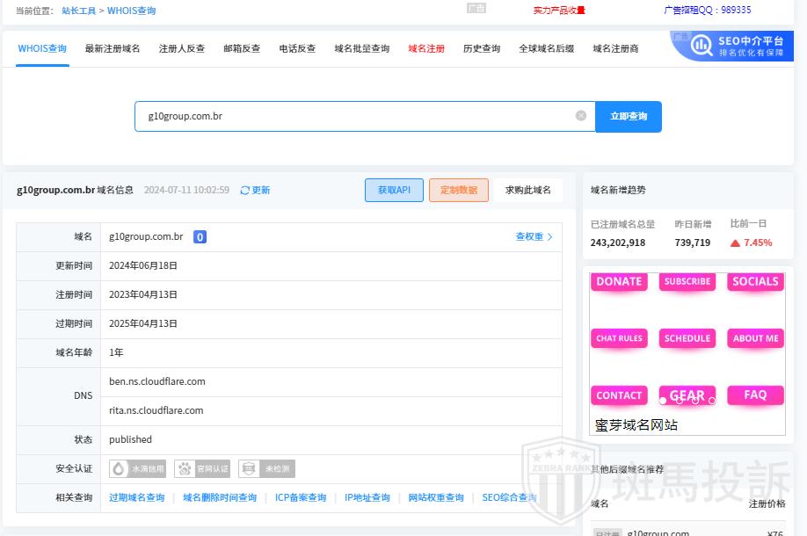Click the 水滴信用 certification badge
Image resolution: width=807 pixels, height=536 pixels.
137,468
